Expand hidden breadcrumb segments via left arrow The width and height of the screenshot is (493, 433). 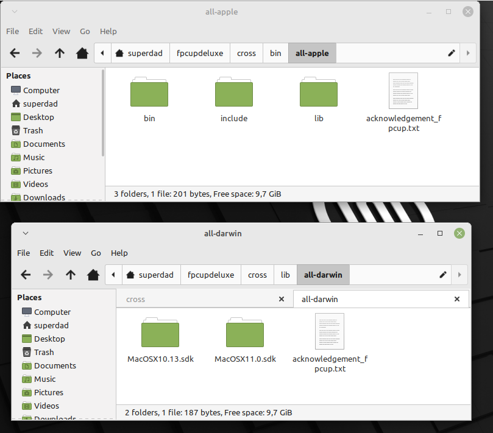[x=102, y=53]
